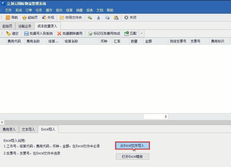231x167 pixels.
Task: Click the copy icon in toolbar
Action: tap(107, 18)
